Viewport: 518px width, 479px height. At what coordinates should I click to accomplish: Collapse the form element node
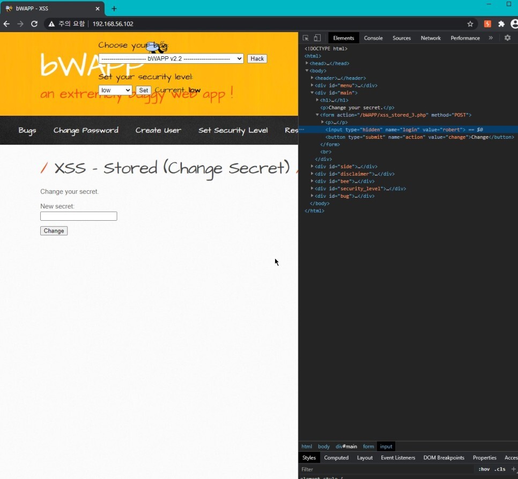click(x=317, y=115)
